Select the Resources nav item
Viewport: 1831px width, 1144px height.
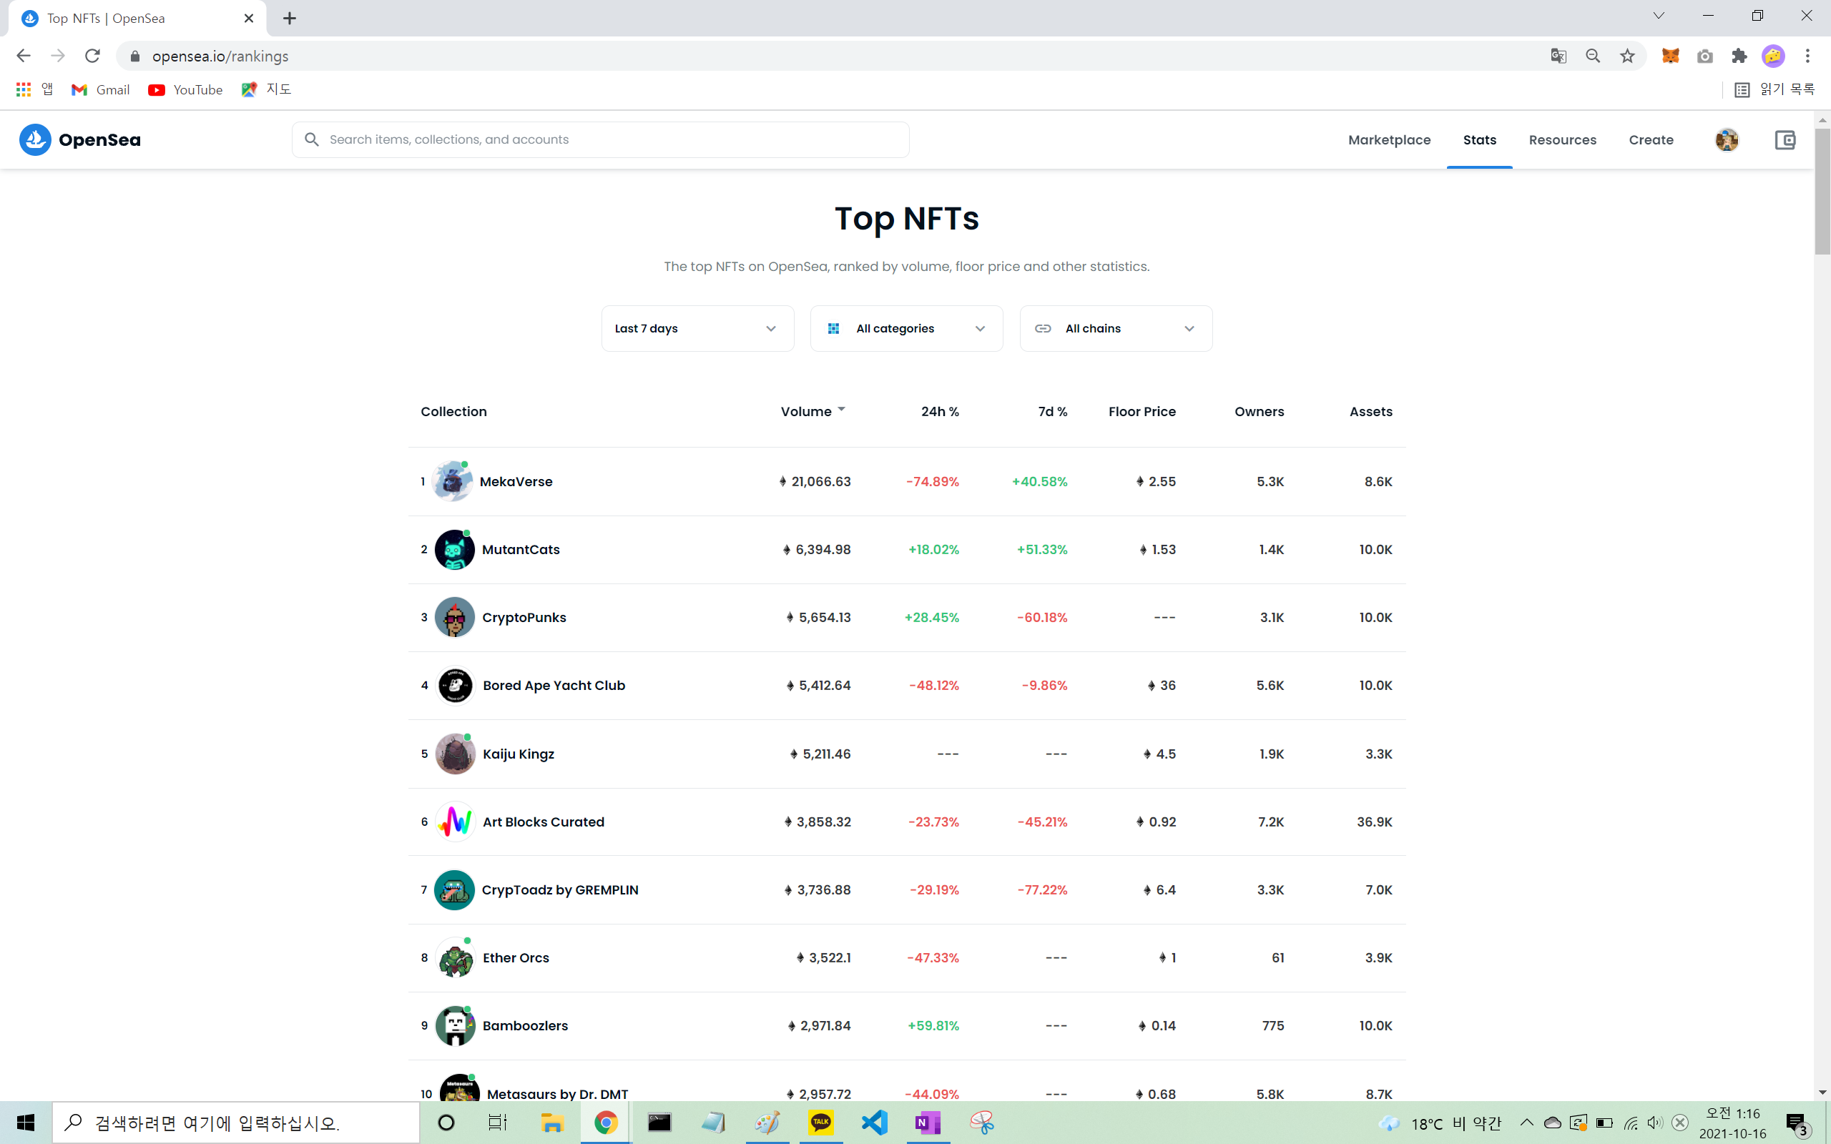(1561, 140)
